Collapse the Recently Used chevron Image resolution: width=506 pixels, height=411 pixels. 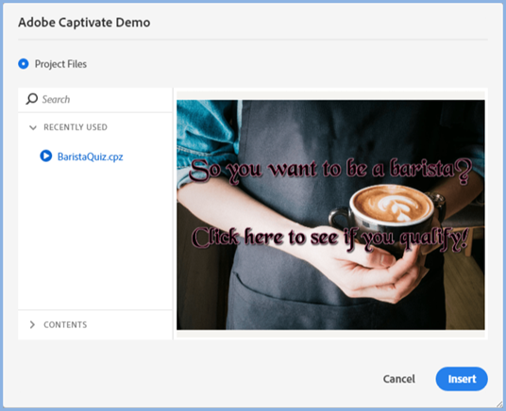(33, 127)
